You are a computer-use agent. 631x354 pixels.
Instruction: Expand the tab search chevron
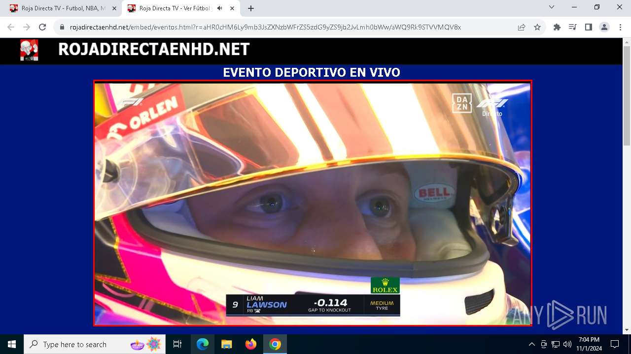coord(552,7)
